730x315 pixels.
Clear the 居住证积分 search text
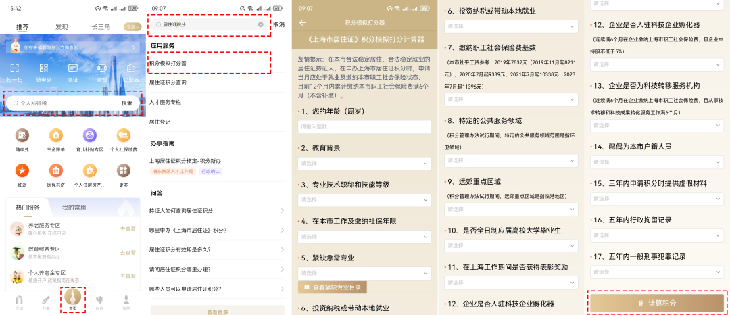[261, 24]
